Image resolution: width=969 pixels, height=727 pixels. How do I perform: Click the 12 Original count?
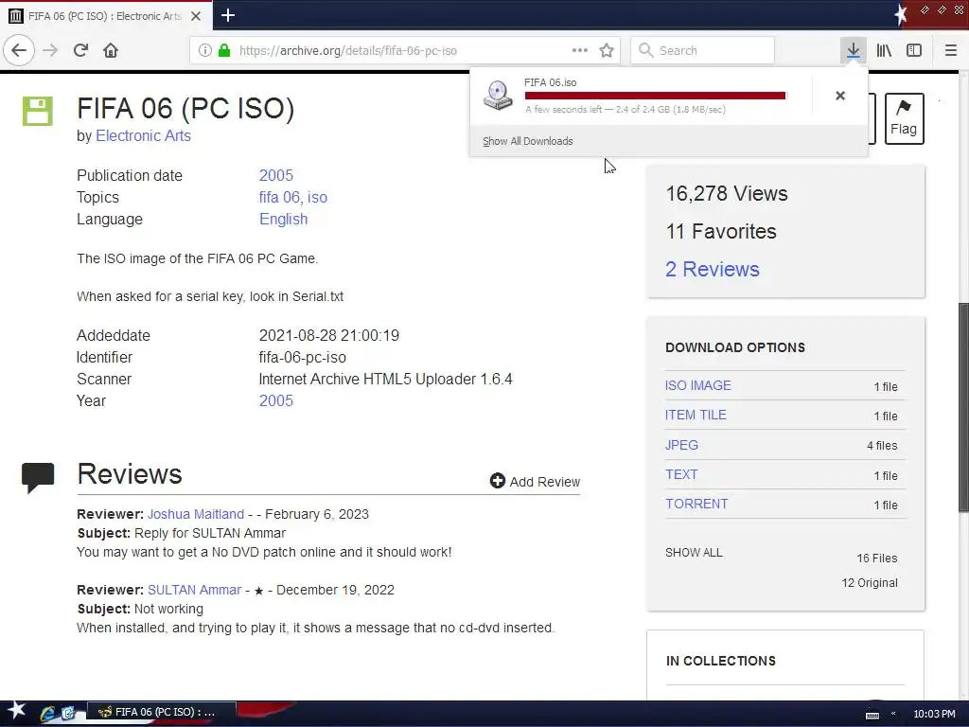click(870, 583)
